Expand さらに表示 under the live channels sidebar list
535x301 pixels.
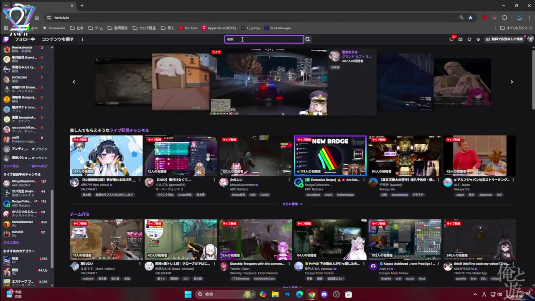coord(11,242)
